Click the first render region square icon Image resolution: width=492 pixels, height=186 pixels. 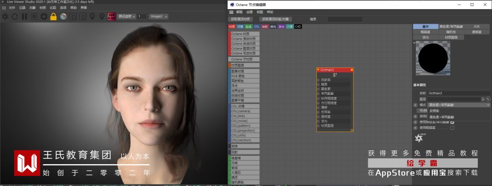point(73,17)
